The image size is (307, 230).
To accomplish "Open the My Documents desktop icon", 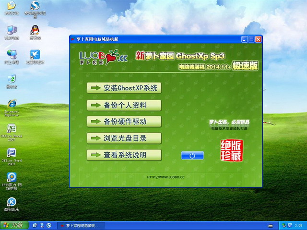I will (12, 8).
